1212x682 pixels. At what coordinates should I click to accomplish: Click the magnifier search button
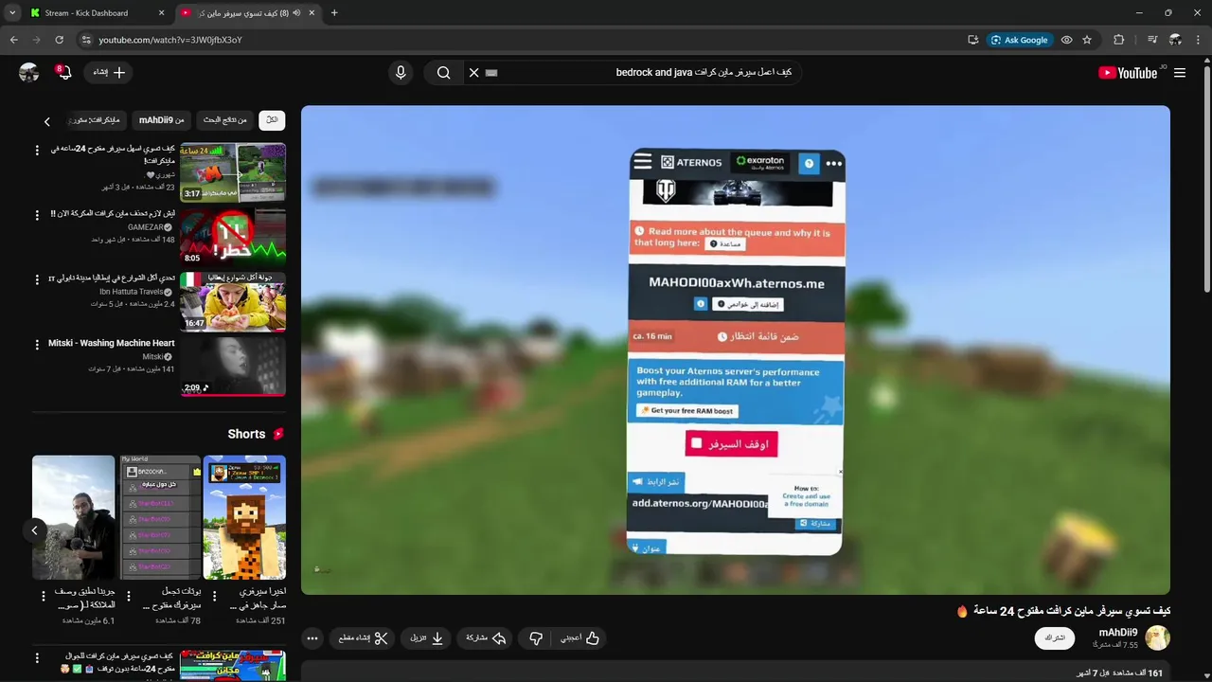click(443, 72)
